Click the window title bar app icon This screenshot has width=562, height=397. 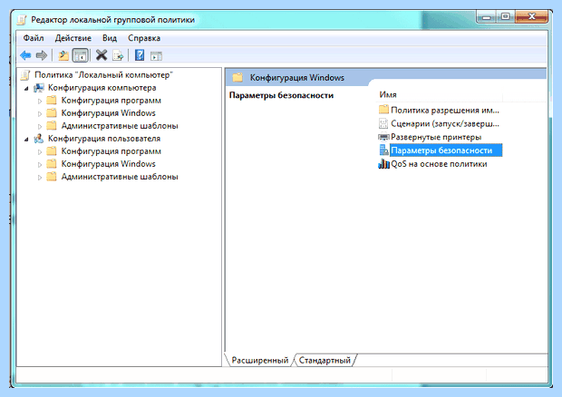(x=23, y=20)
